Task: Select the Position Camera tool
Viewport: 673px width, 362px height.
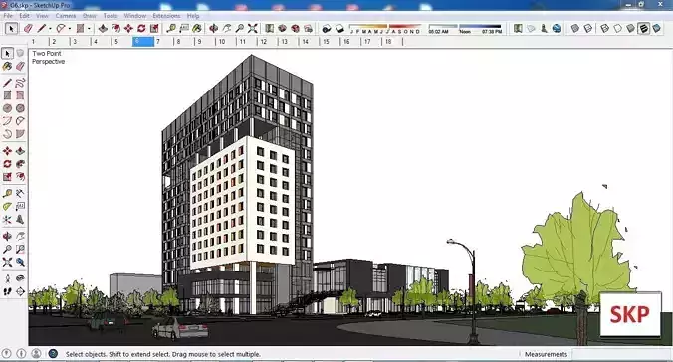Action: coord(7,278)
